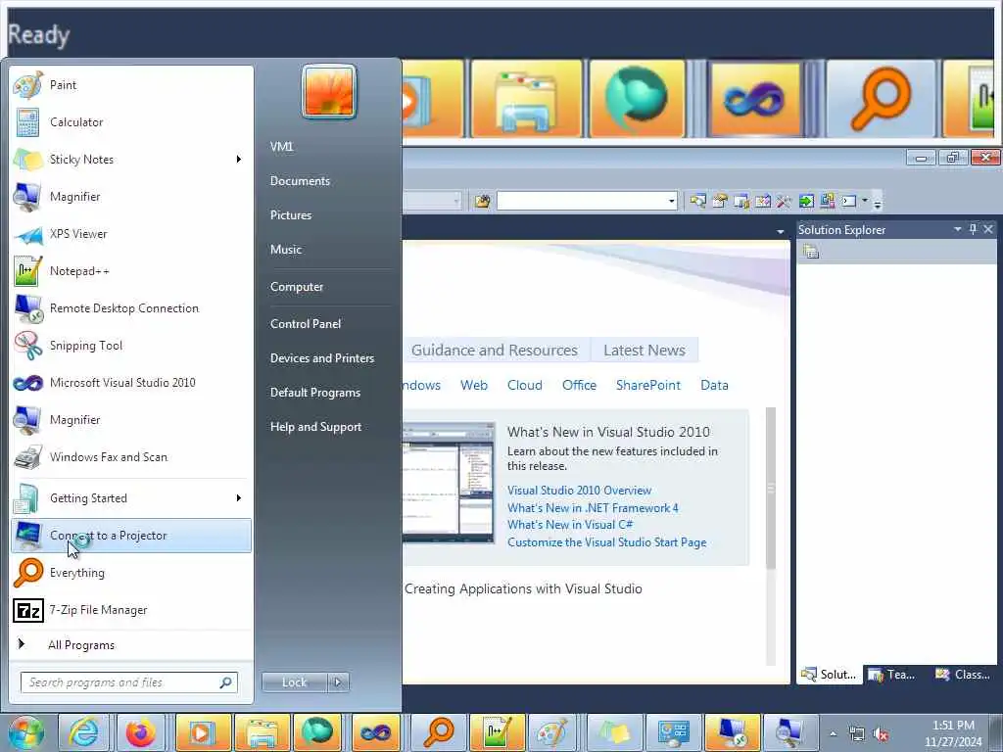Viewport: 1003px width, 752px height.
Task: Click What's New in Visual Studio 2010 thumbnail
Action: (449, 483)
